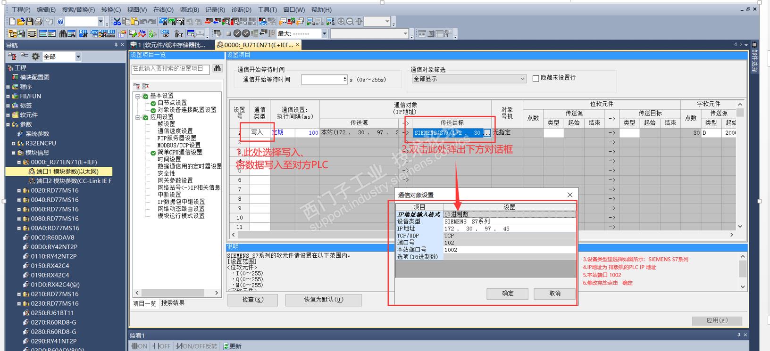Open the 转换(C) menu
This screenshot has height=351, width=770.
(x=111, y=9)
